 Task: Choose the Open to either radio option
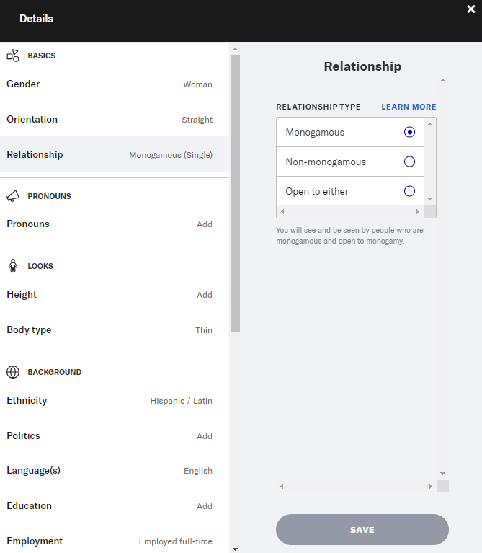coord(409,191)
